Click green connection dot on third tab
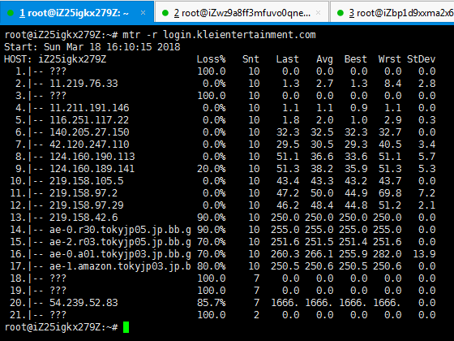This screenshot has width=454, height=341. (340, 13)
